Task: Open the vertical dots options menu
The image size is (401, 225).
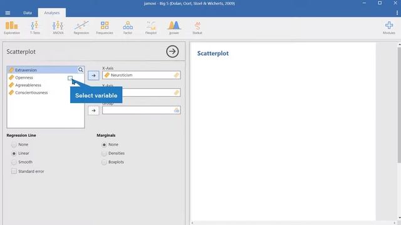Action: 397,12
